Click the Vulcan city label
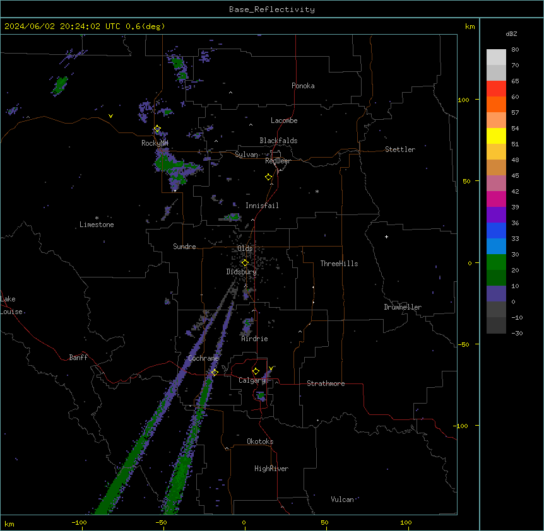 coord(343,499)
